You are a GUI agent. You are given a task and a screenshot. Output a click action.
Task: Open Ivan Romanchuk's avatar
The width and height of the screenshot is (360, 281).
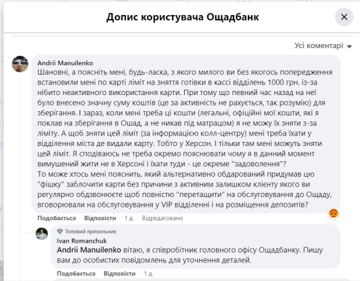42,233
